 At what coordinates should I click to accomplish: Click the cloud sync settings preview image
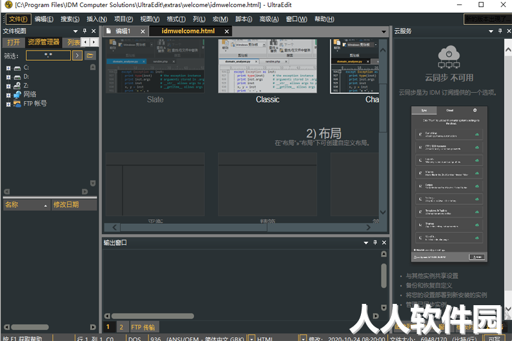449,184
